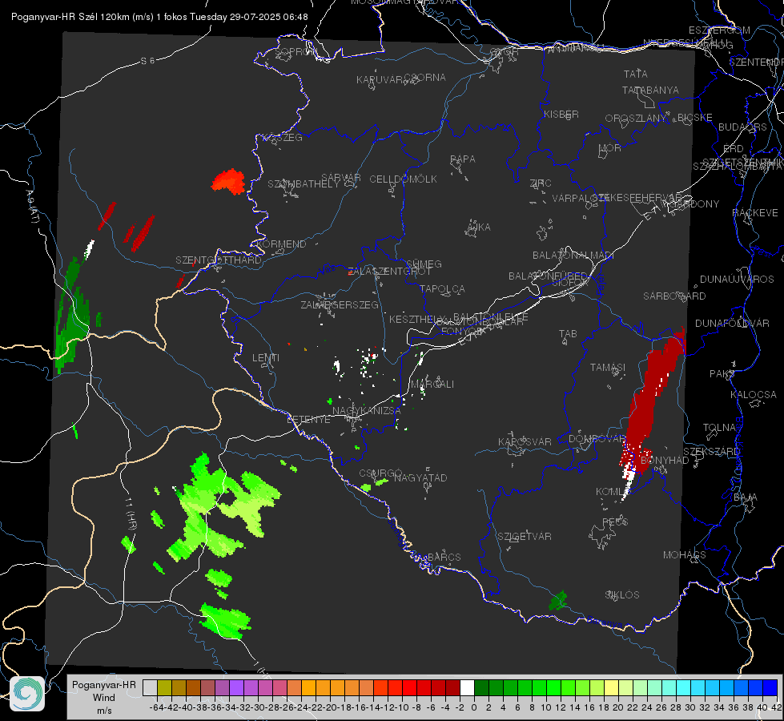Click the PÉCS city label
Screen dimensions: 784x721
point(615,522)
